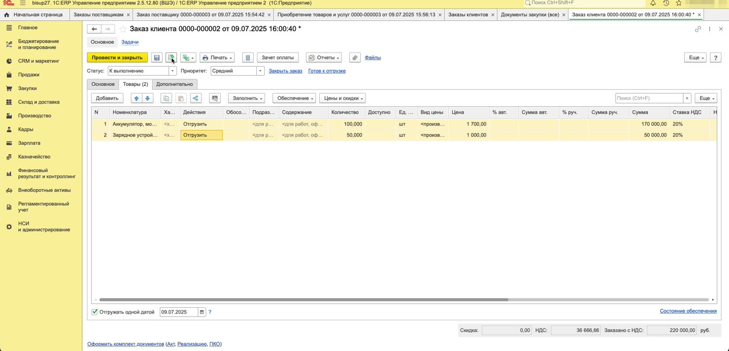
Task: Open the Заполнить dropdown menu
Action: click(x=246, y=98)
